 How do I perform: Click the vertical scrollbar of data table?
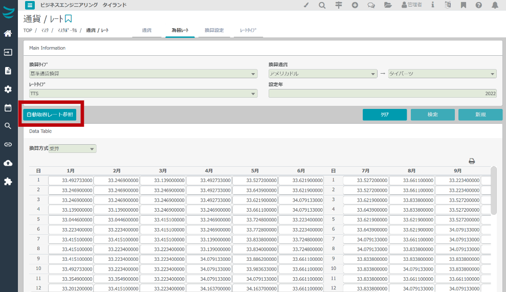[493, 190]
